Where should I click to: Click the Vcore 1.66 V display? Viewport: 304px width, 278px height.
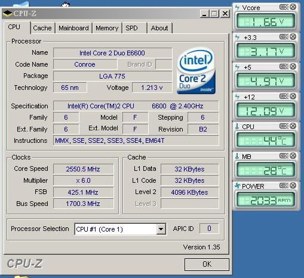click(x=265, y=21)
